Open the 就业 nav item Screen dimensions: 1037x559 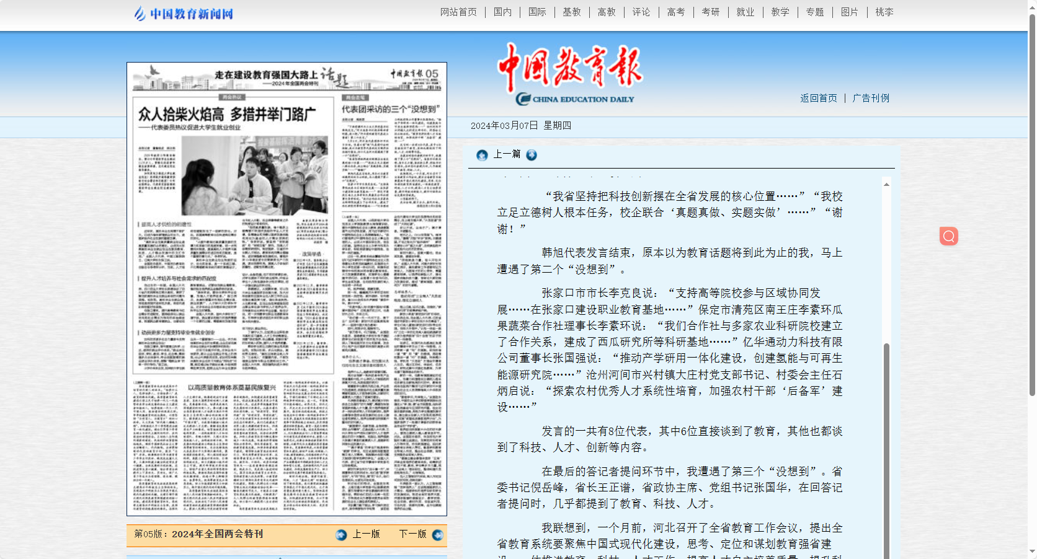click(745, 12)
